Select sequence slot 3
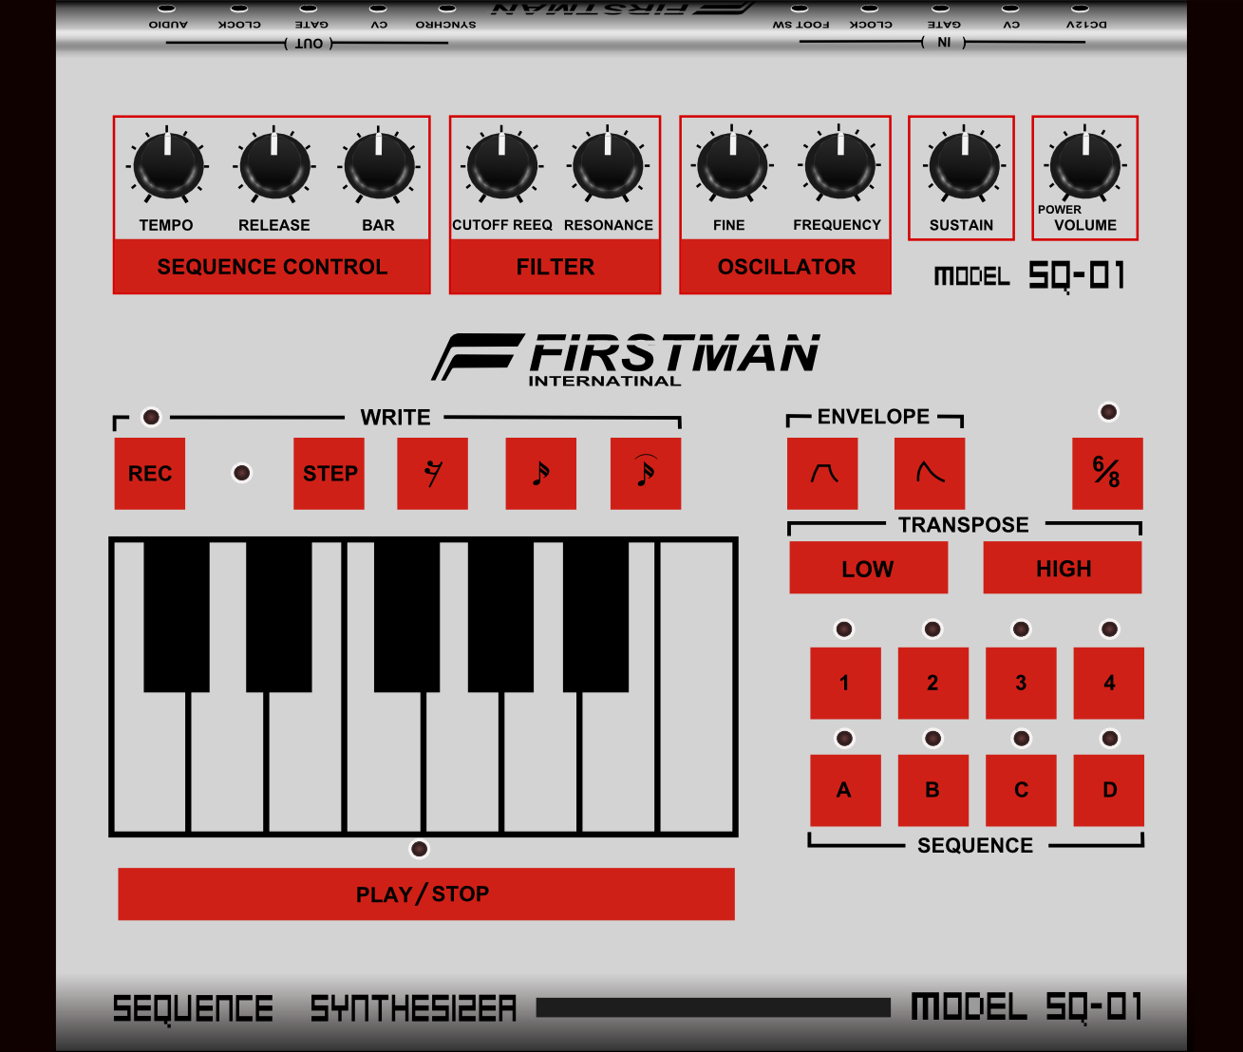 [1021, 683]
